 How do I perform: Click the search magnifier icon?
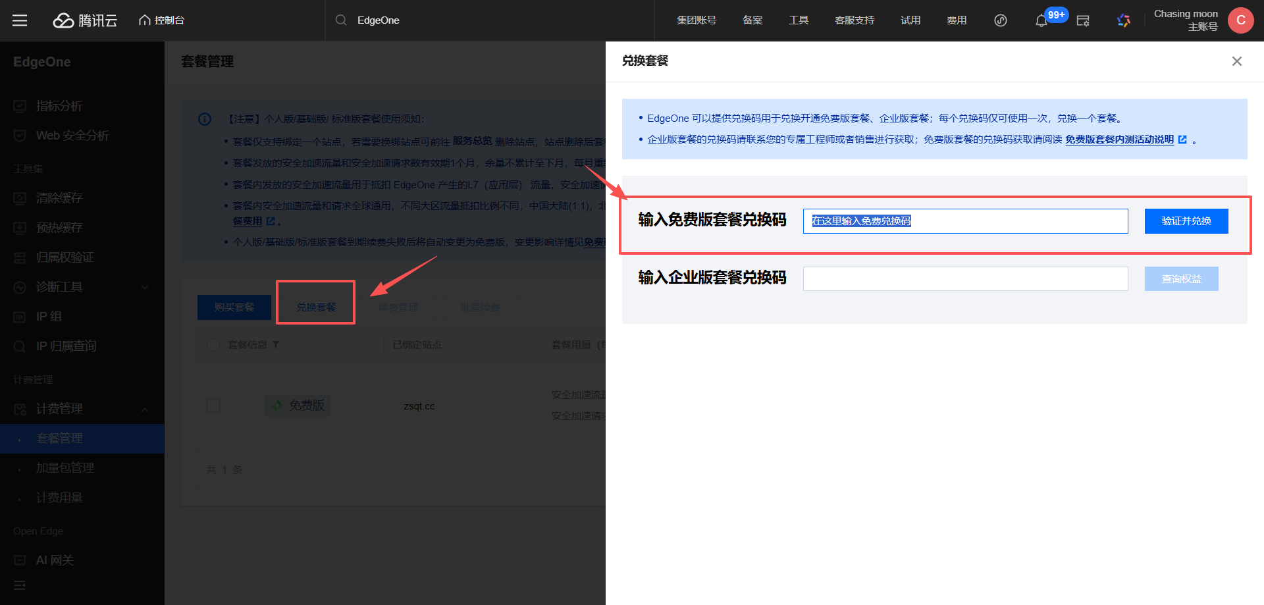tap(341, 20)
